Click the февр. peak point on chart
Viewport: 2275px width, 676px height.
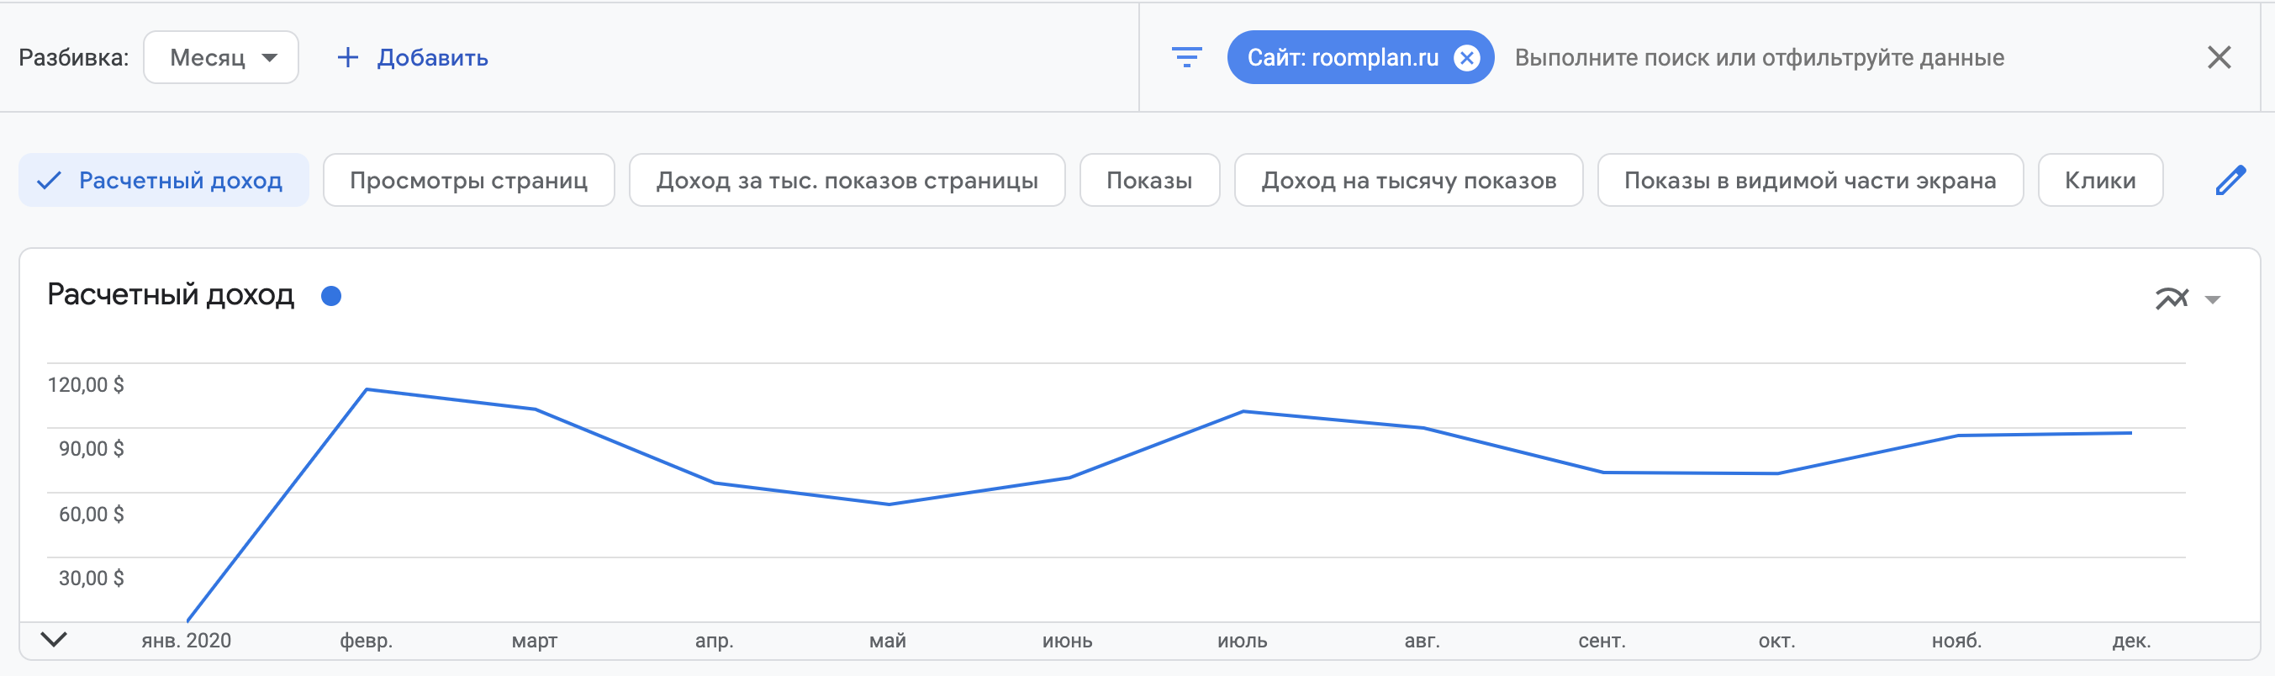(367, 388)
